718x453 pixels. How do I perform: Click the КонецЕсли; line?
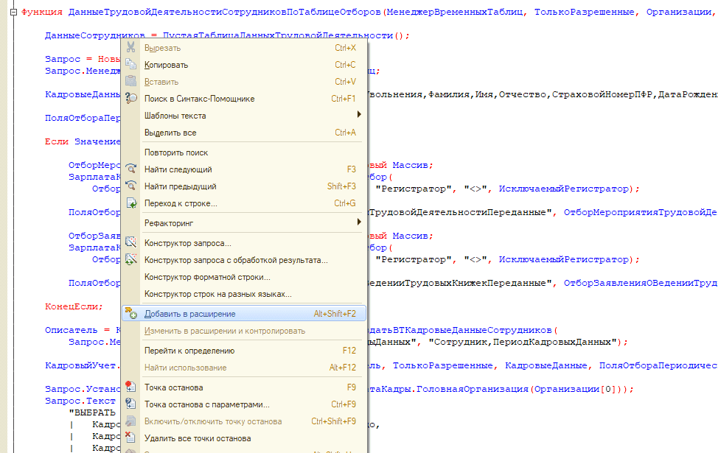coord(74,306)
